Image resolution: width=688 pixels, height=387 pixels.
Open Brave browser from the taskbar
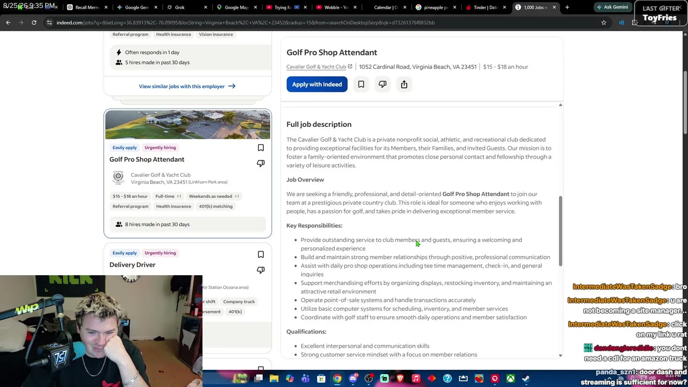click(400, 378)
